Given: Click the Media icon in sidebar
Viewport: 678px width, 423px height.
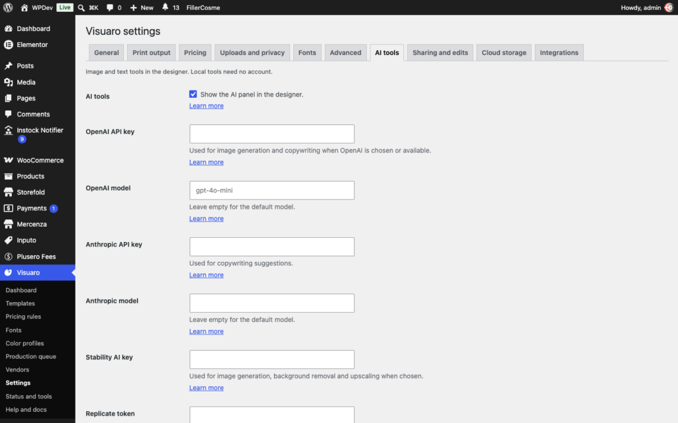Looking at the screenshot, I should coord(8,82).
